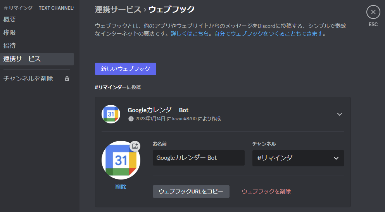This screenshot has width=385, height=212.
Task: Open the #リマインダー channel dropdown
Action: point(298,158)
